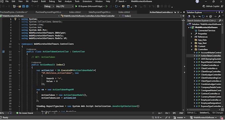Click the Collapse All icon in Solution Explorer
Image resolution: width=225 pixels, height=120 pixels.
tap(207, 17)
